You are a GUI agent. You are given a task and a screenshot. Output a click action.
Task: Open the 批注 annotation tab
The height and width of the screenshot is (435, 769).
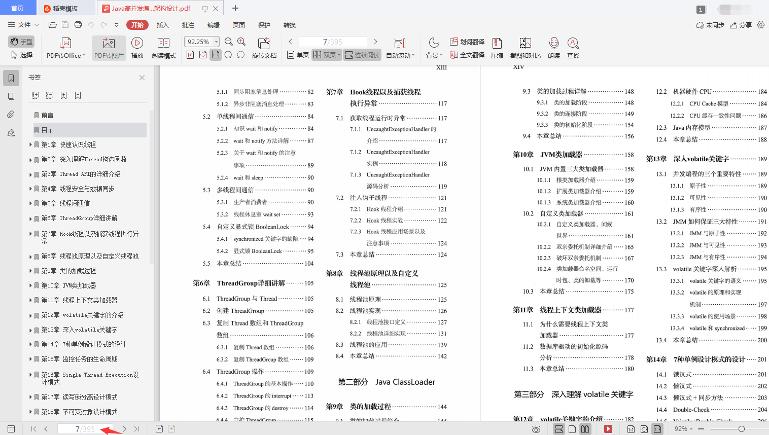188,25
